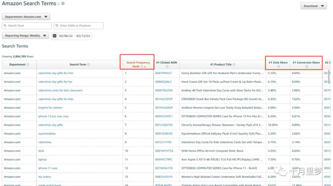Screen dimensions: 333x186
Task: Open ASIN link B09HVC79PC
Action: (164, 159)
